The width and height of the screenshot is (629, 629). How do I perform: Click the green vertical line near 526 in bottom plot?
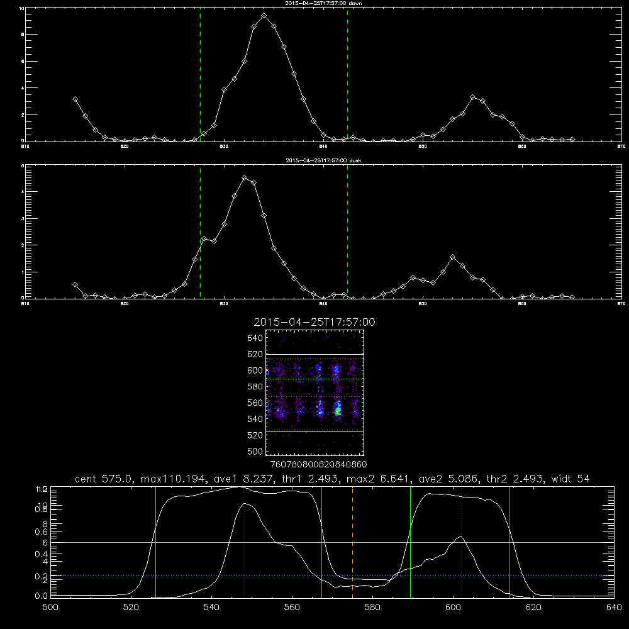coord(155,542)
